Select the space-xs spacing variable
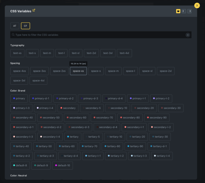Image resolution: width=205 pixels, height=183 pixels. pyautogui.click(x=78, y=71)
